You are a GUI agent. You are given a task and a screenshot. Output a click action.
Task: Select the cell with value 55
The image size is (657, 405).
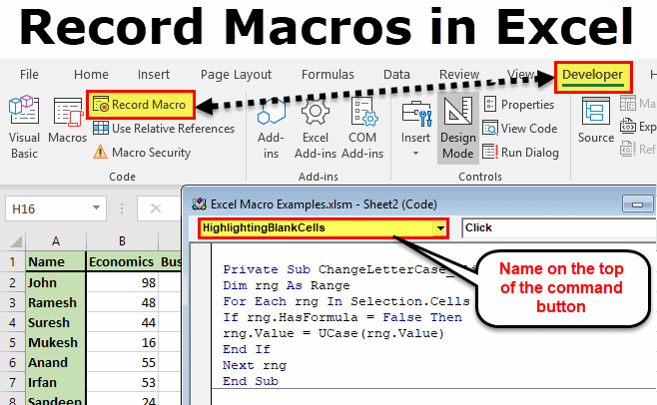click(122, 363)
